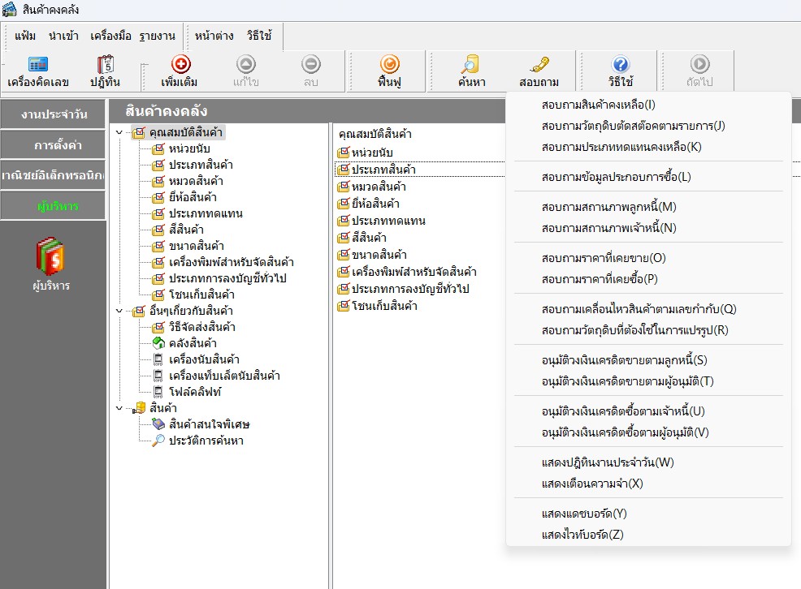Viewport: 801px width, 589px height.
Task: Choose สอบถามราคาที่เคยขาย(O) menu entry
Action: (648, 258)
